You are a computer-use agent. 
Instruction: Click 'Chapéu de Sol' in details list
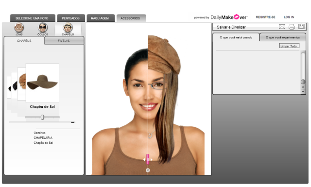pos(43,143)
